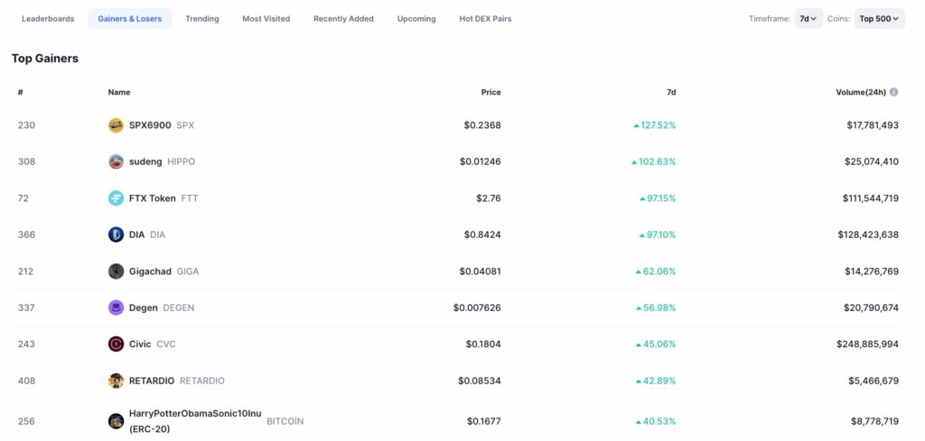Click the rank number 230

(26, 125)
